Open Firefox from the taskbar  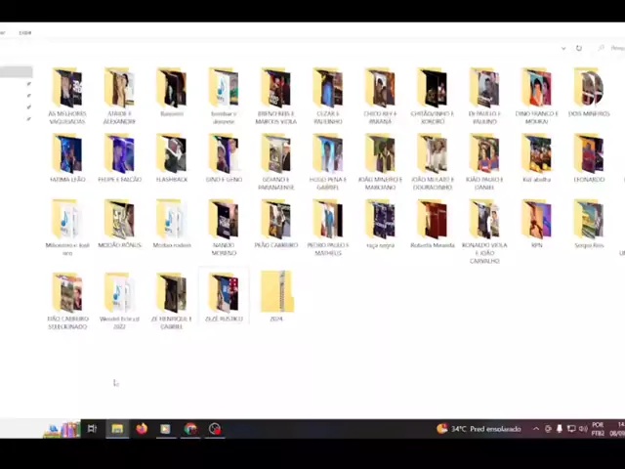click(142, 428)
